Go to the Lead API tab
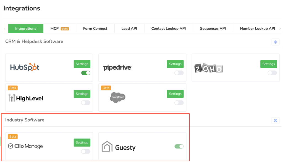Screen dimensions: 283x162 tap(129, 28)
